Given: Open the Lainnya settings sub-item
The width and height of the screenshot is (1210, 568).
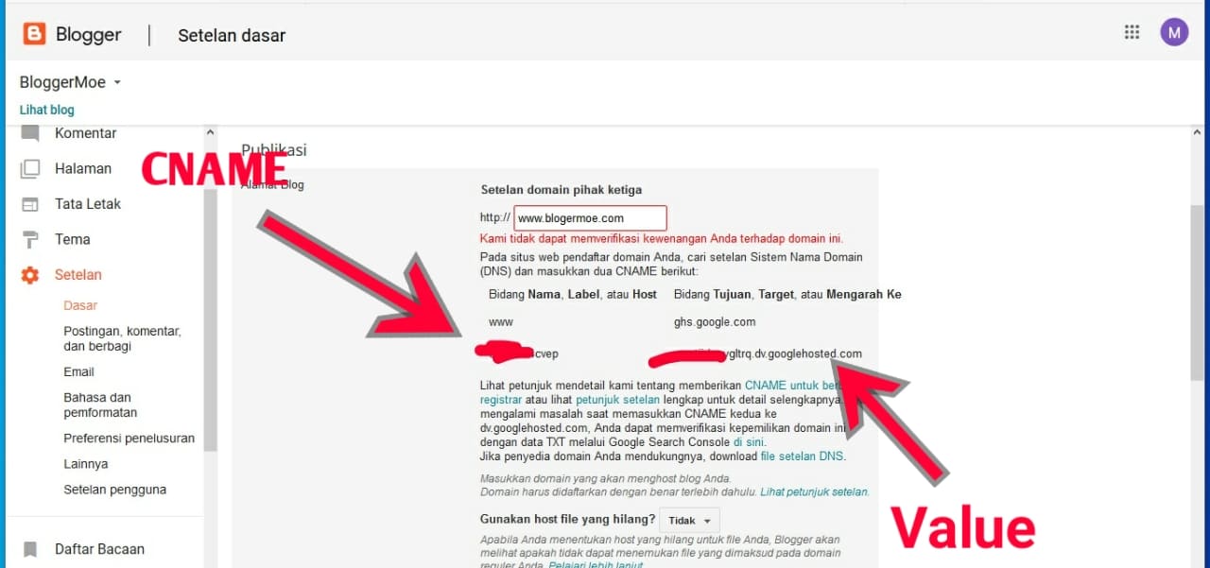Looking at the screenshot, I should pos(85,464).
